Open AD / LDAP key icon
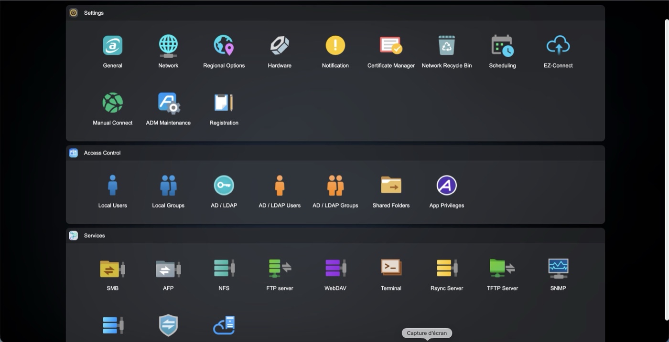The height and width of the screenshot is (342, 669). click(224, 186)
